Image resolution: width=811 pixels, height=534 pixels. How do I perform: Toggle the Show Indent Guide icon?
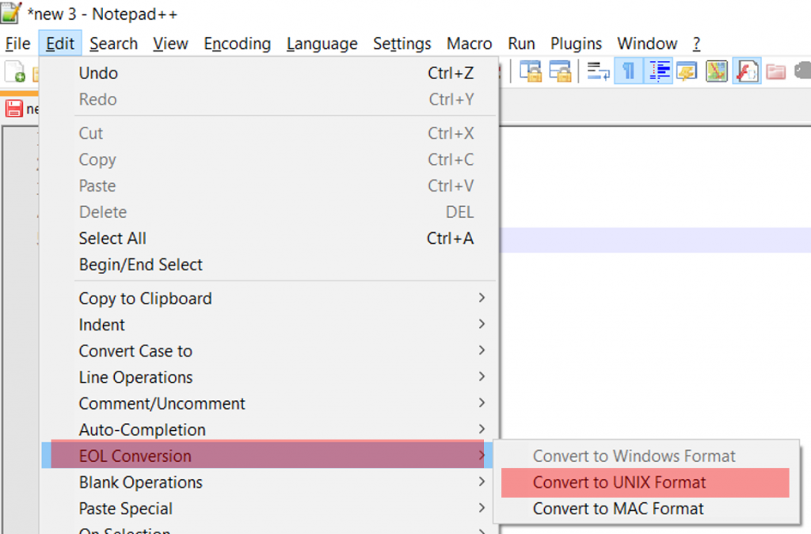click(x=658, y=71)
